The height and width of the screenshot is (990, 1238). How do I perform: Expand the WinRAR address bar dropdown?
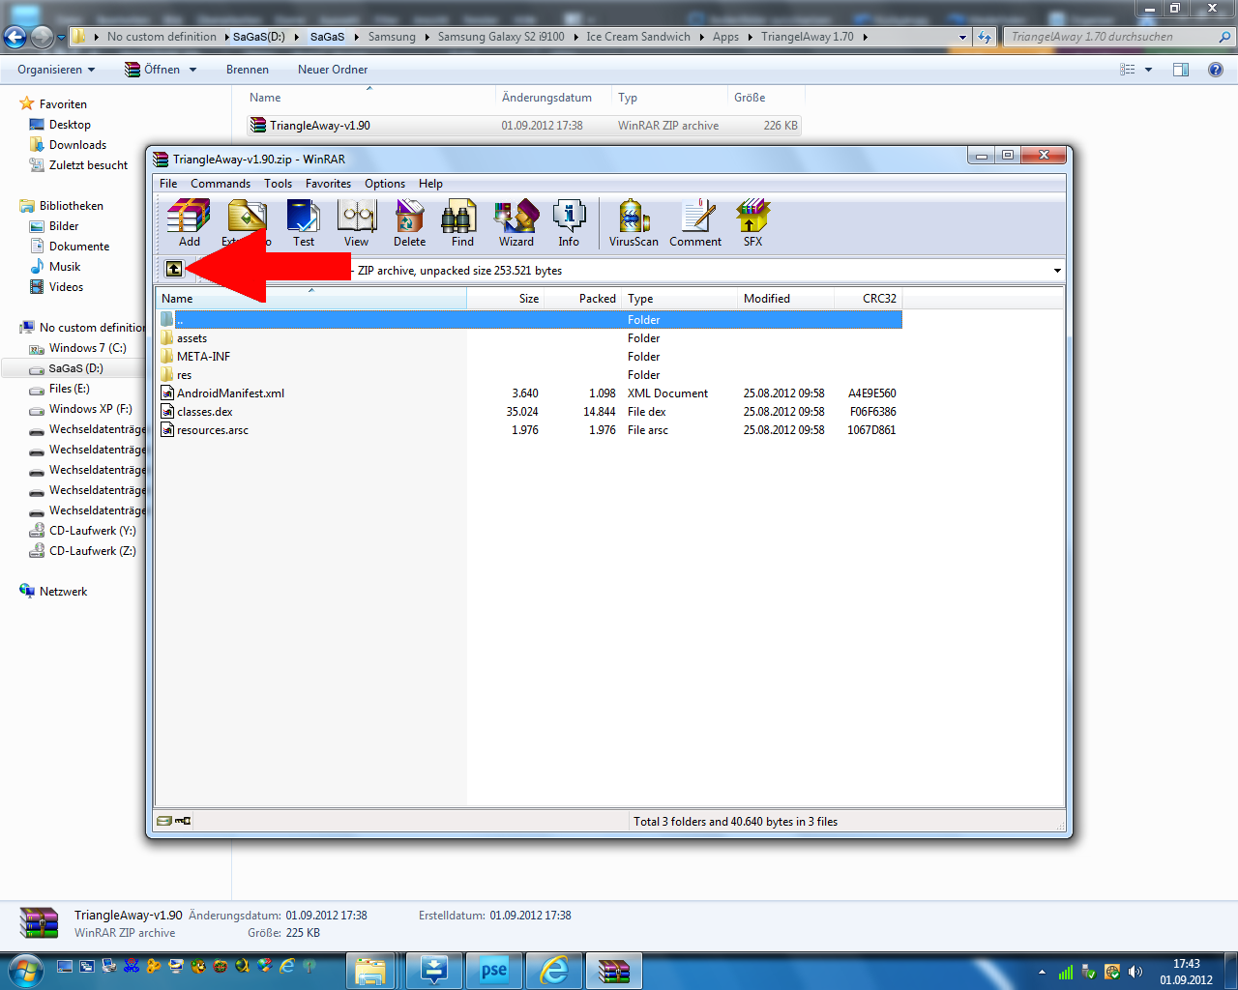click(x=1056, y=271)
